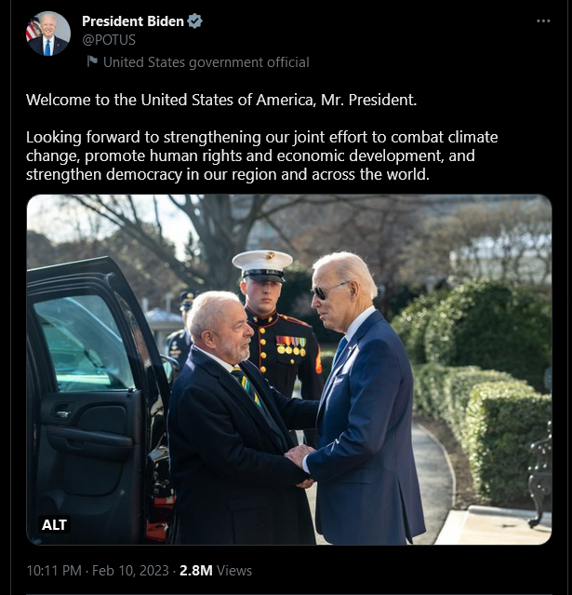The image size is (572, 595).
Task: Open the @POTUS handle link
Action: [x=109, y=40]
